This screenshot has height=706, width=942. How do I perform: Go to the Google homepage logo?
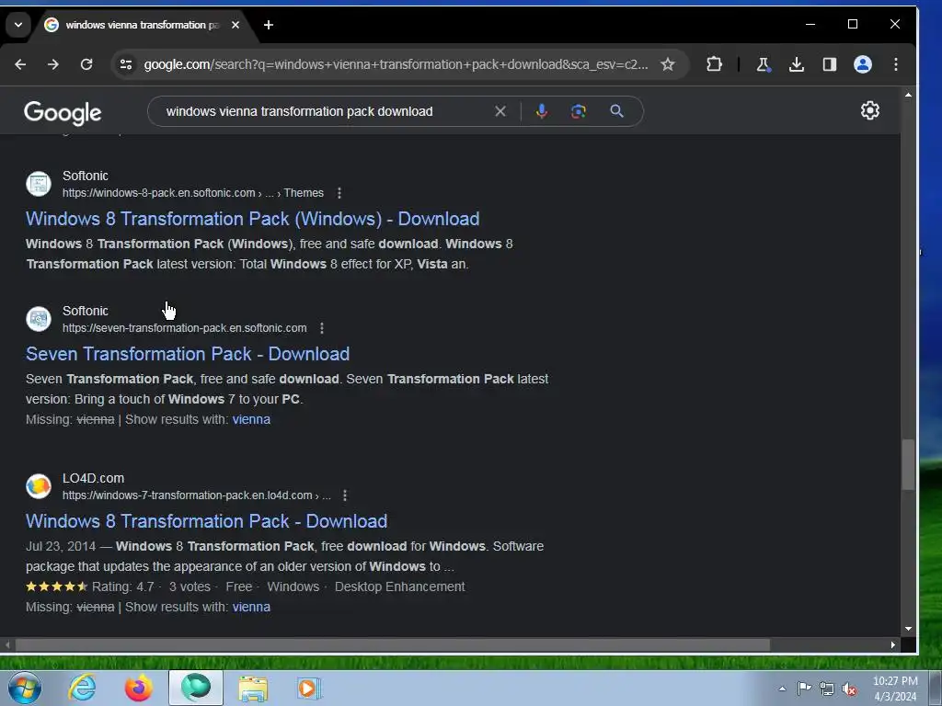63,112
